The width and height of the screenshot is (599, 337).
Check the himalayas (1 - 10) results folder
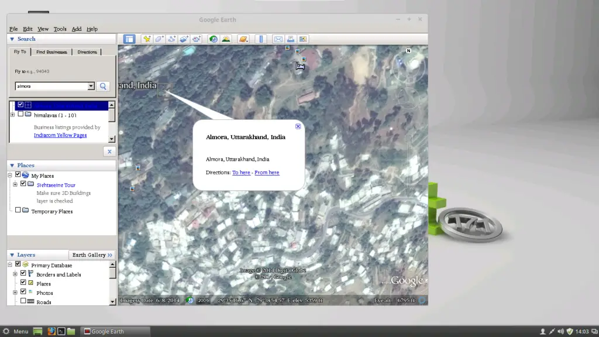20,114
